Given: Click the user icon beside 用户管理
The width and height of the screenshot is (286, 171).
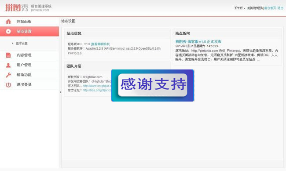Looking at the screenshot, I should (x=8, y=65).
